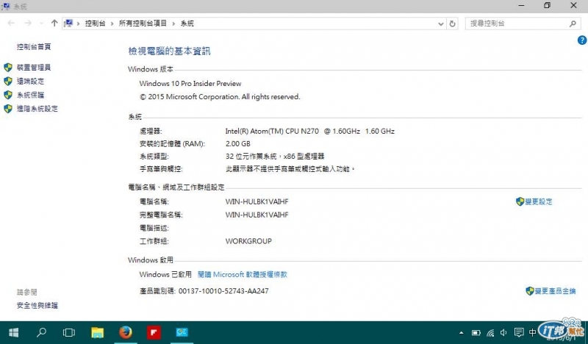
Task: Expand the chevron after 所有控制台項目
Action: pyautogui.click(x=173, y=24)
